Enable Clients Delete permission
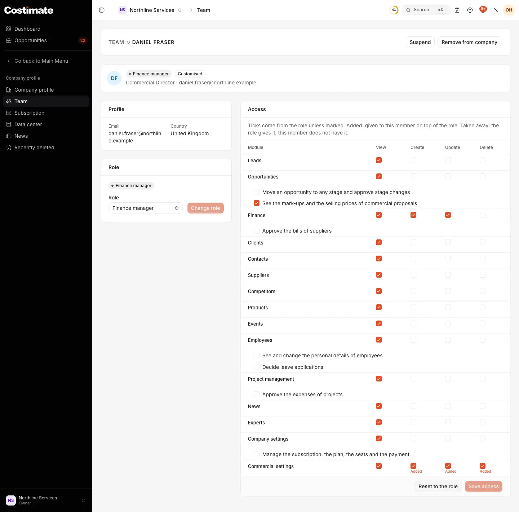519x512 pixels. (x=483, y=242)
